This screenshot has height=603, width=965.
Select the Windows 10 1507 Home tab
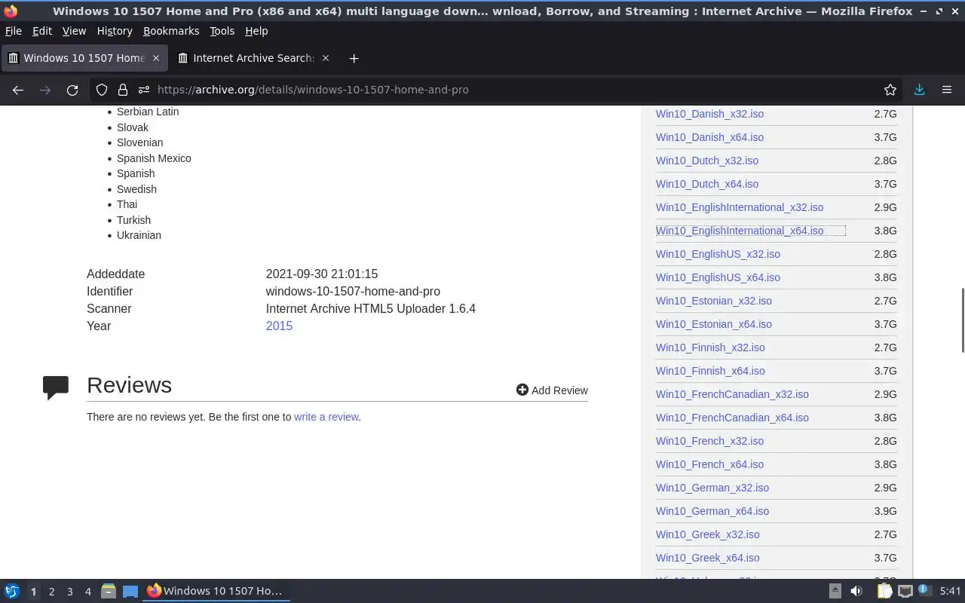coord(84,58)
